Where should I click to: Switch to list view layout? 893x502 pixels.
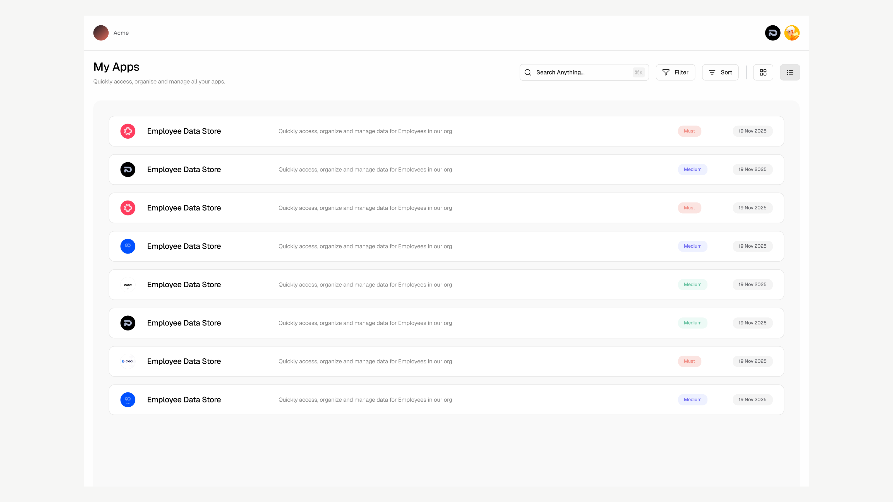[790, 73]
